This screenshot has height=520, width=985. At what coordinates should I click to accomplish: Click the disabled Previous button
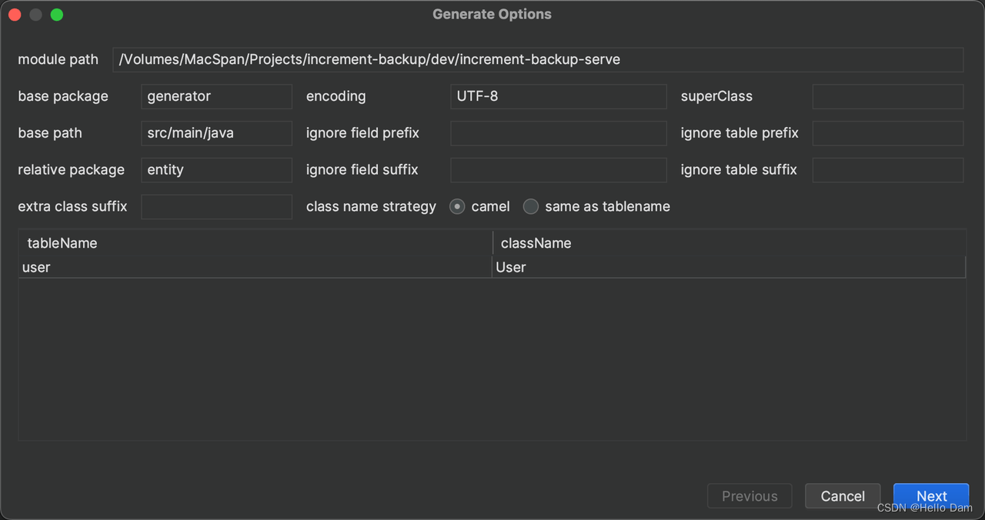click(750, 496)
